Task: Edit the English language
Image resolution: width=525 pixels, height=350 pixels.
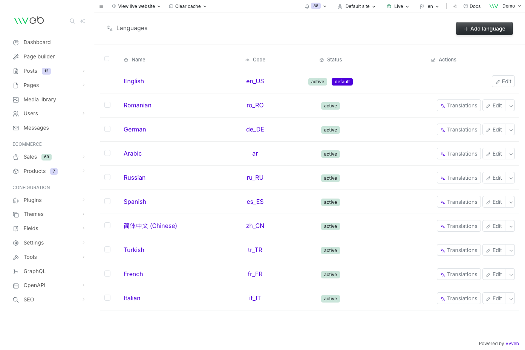Action: [503, 81]
